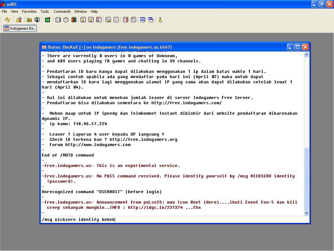334x251 pixels.
Task: Open the http://idgs.in/231374 announcement link
Action: [155, 208]
